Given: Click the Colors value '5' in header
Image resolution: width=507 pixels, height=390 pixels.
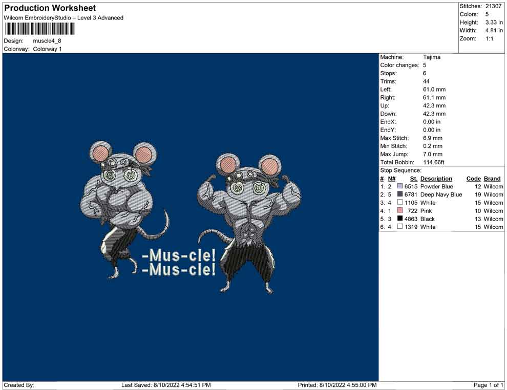Looking at the screenshot, I should tap(487, 14).
